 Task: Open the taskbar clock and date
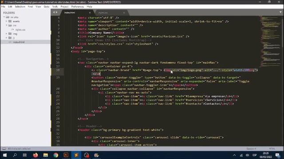(265, 155)
